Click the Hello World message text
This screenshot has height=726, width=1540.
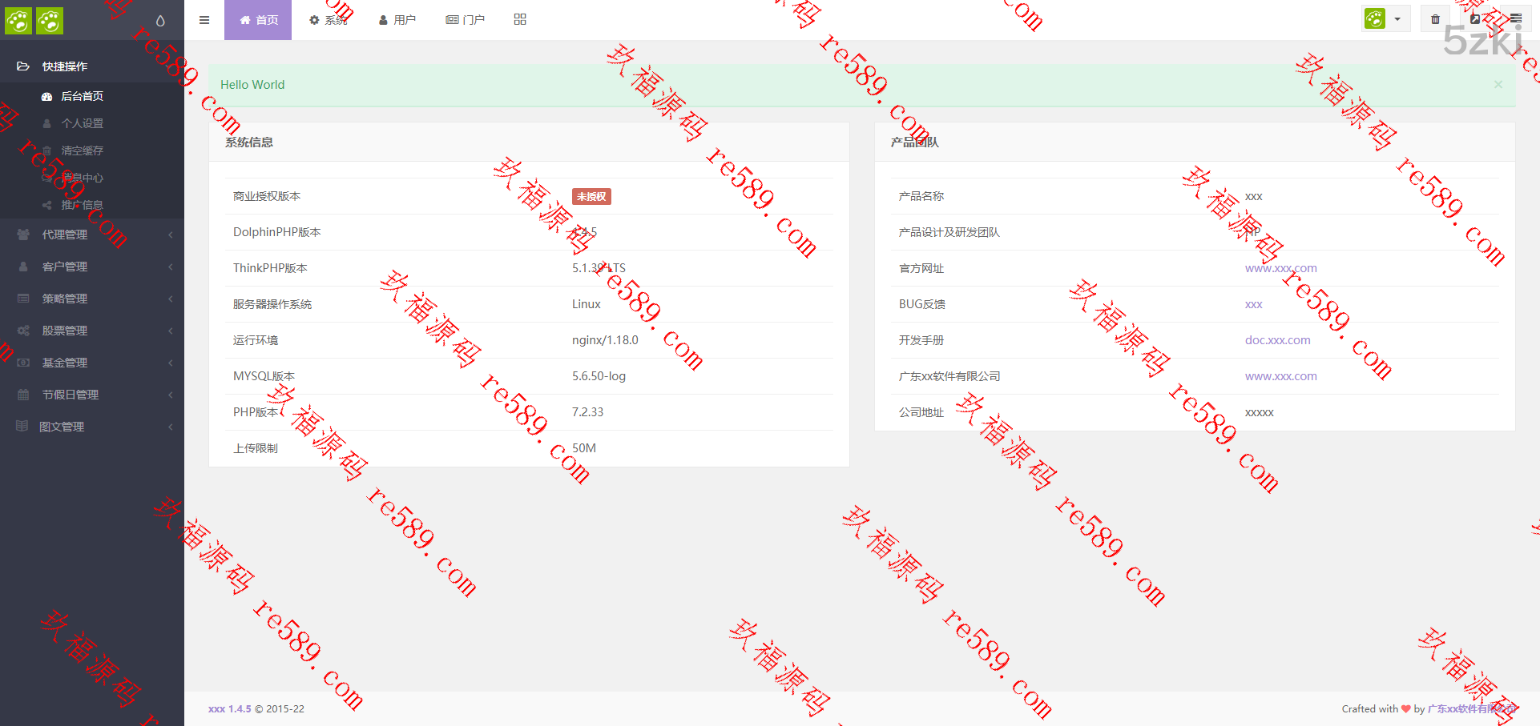252,85
